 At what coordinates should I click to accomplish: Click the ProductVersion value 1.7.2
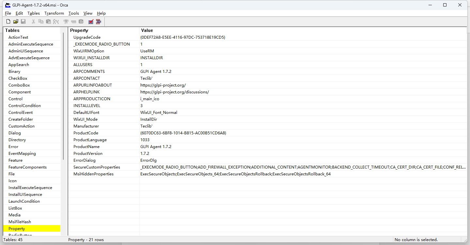[145, 154]
